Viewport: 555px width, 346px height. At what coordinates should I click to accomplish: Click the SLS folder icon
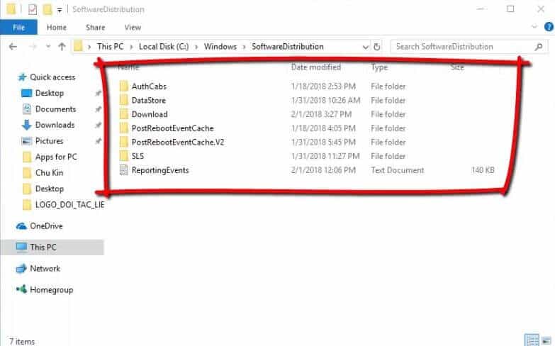pyautogui.click(x=124, y=156)
